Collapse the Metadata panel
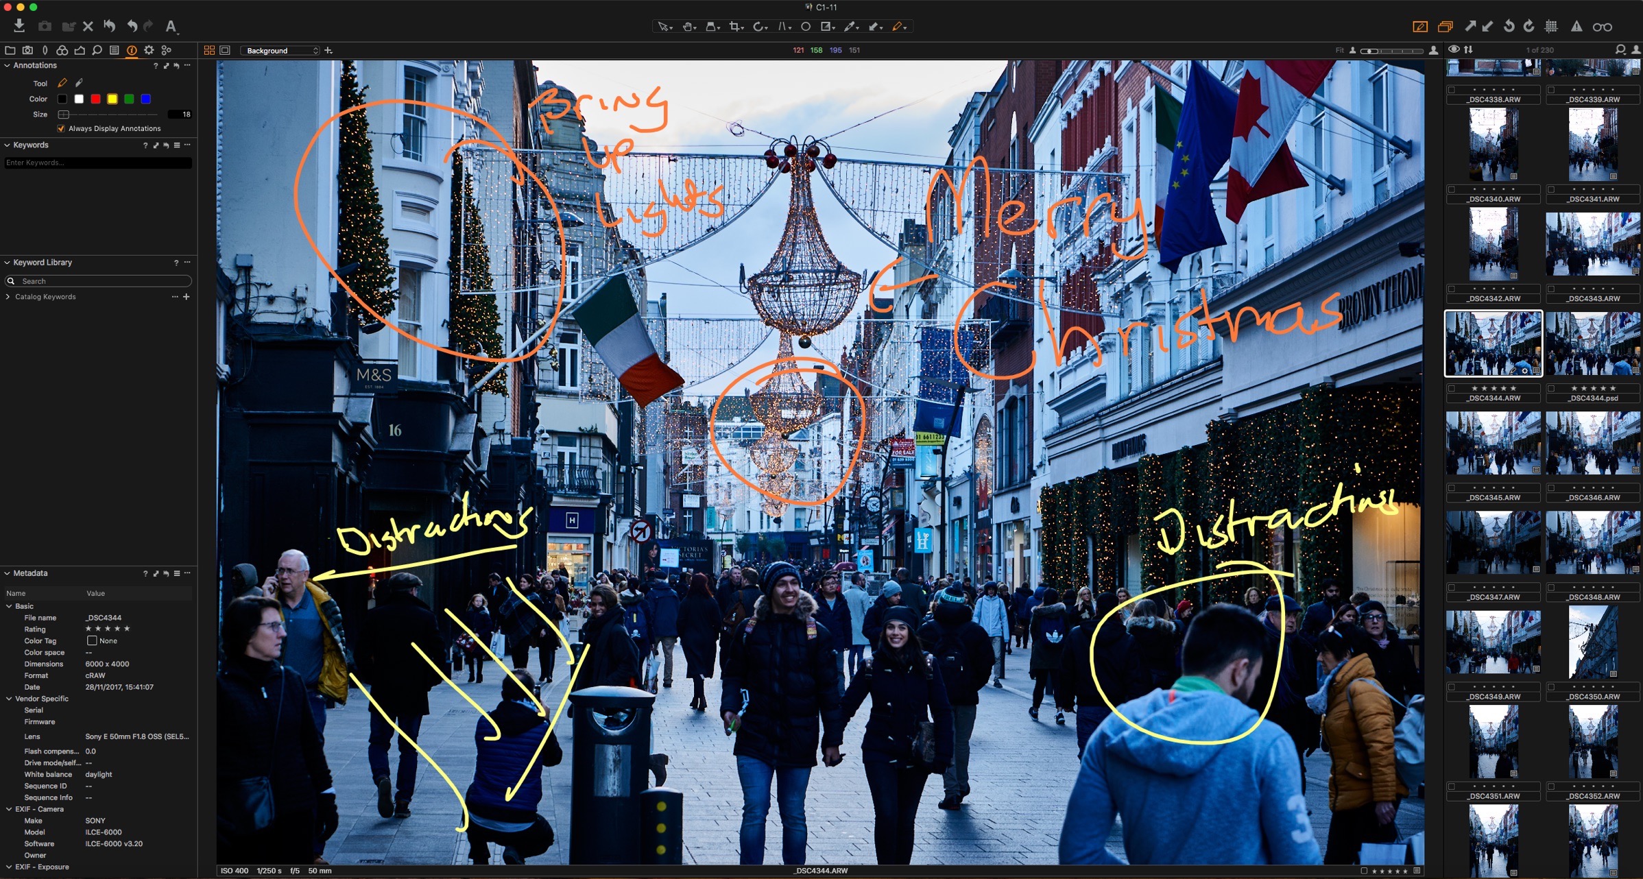Image resolution: width=1643 pixels, height=879 pixels. 7,573
